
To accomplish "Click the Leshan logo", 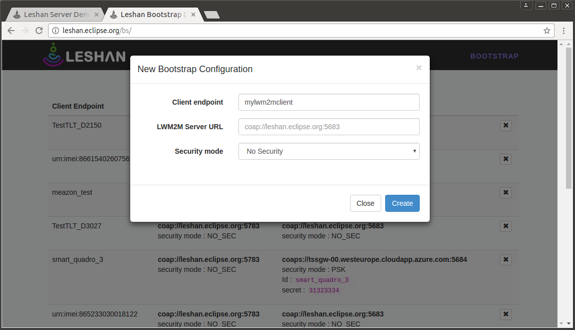I will point(84,55).
